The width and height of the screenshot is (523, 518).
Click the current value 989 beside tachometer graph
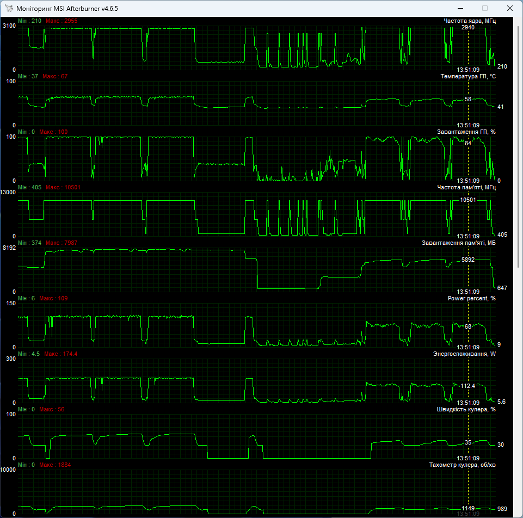[502, 509]
